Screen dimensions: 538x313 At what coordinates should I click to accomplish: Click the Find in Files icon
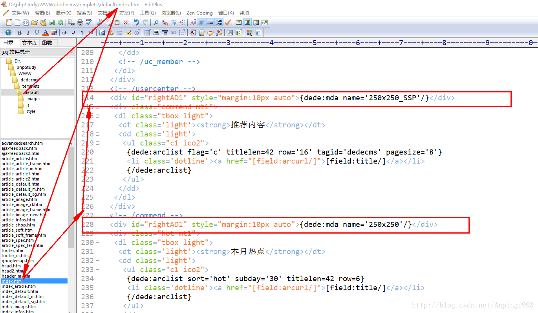174,22
